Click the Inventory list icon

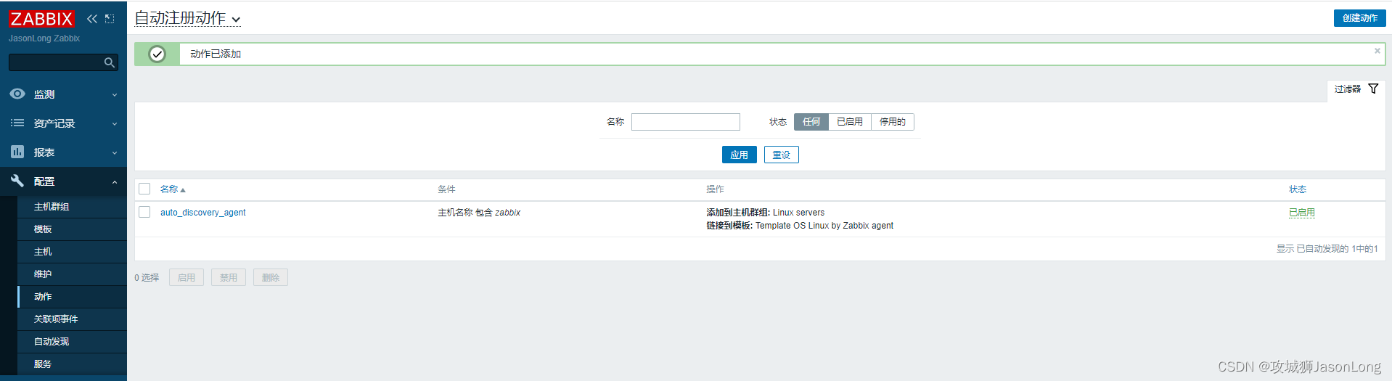[x=17, y=123]
